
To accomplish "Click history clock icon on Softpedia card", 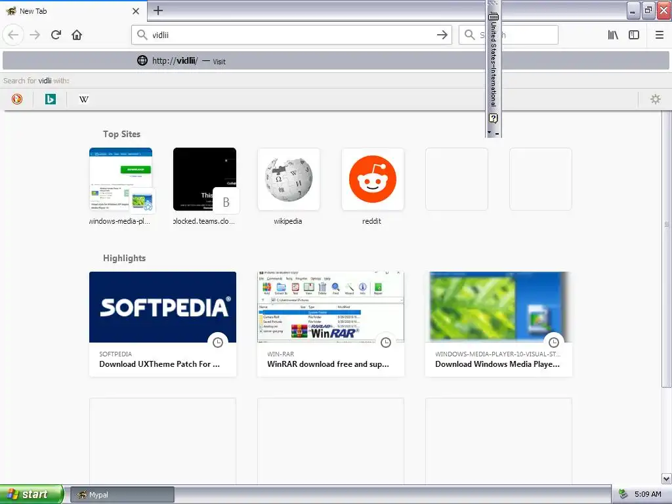I will [x=218, y=343].
